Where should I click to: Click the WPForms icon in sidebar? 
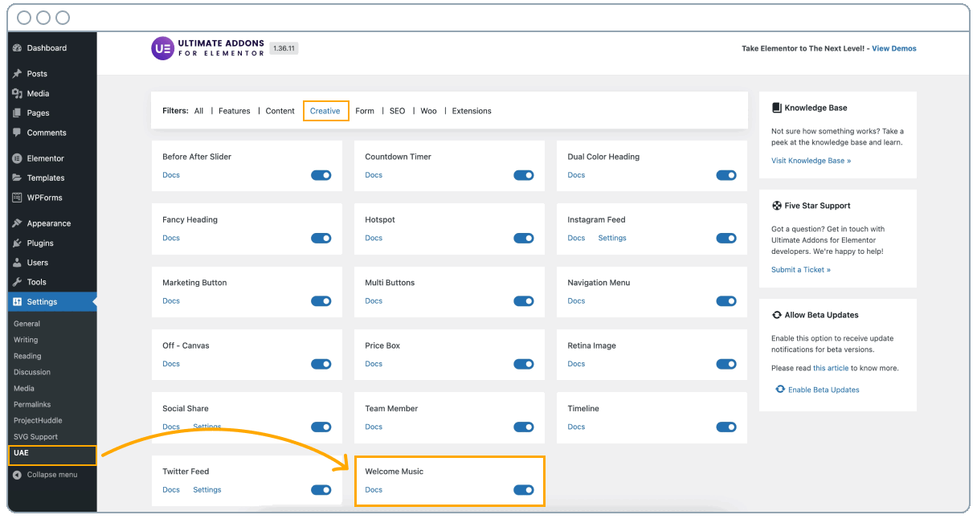[x=18, y=198]
